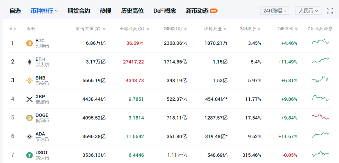Open the BNB 币安币 coin link

coord(42,81)
